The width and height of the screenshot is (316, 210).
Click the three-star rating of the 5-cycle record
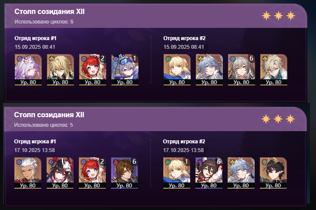(x=278, y=119)
